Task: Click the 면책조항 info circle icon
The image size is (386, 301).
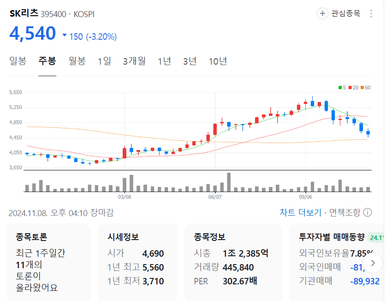Action: tap(368, 212)
